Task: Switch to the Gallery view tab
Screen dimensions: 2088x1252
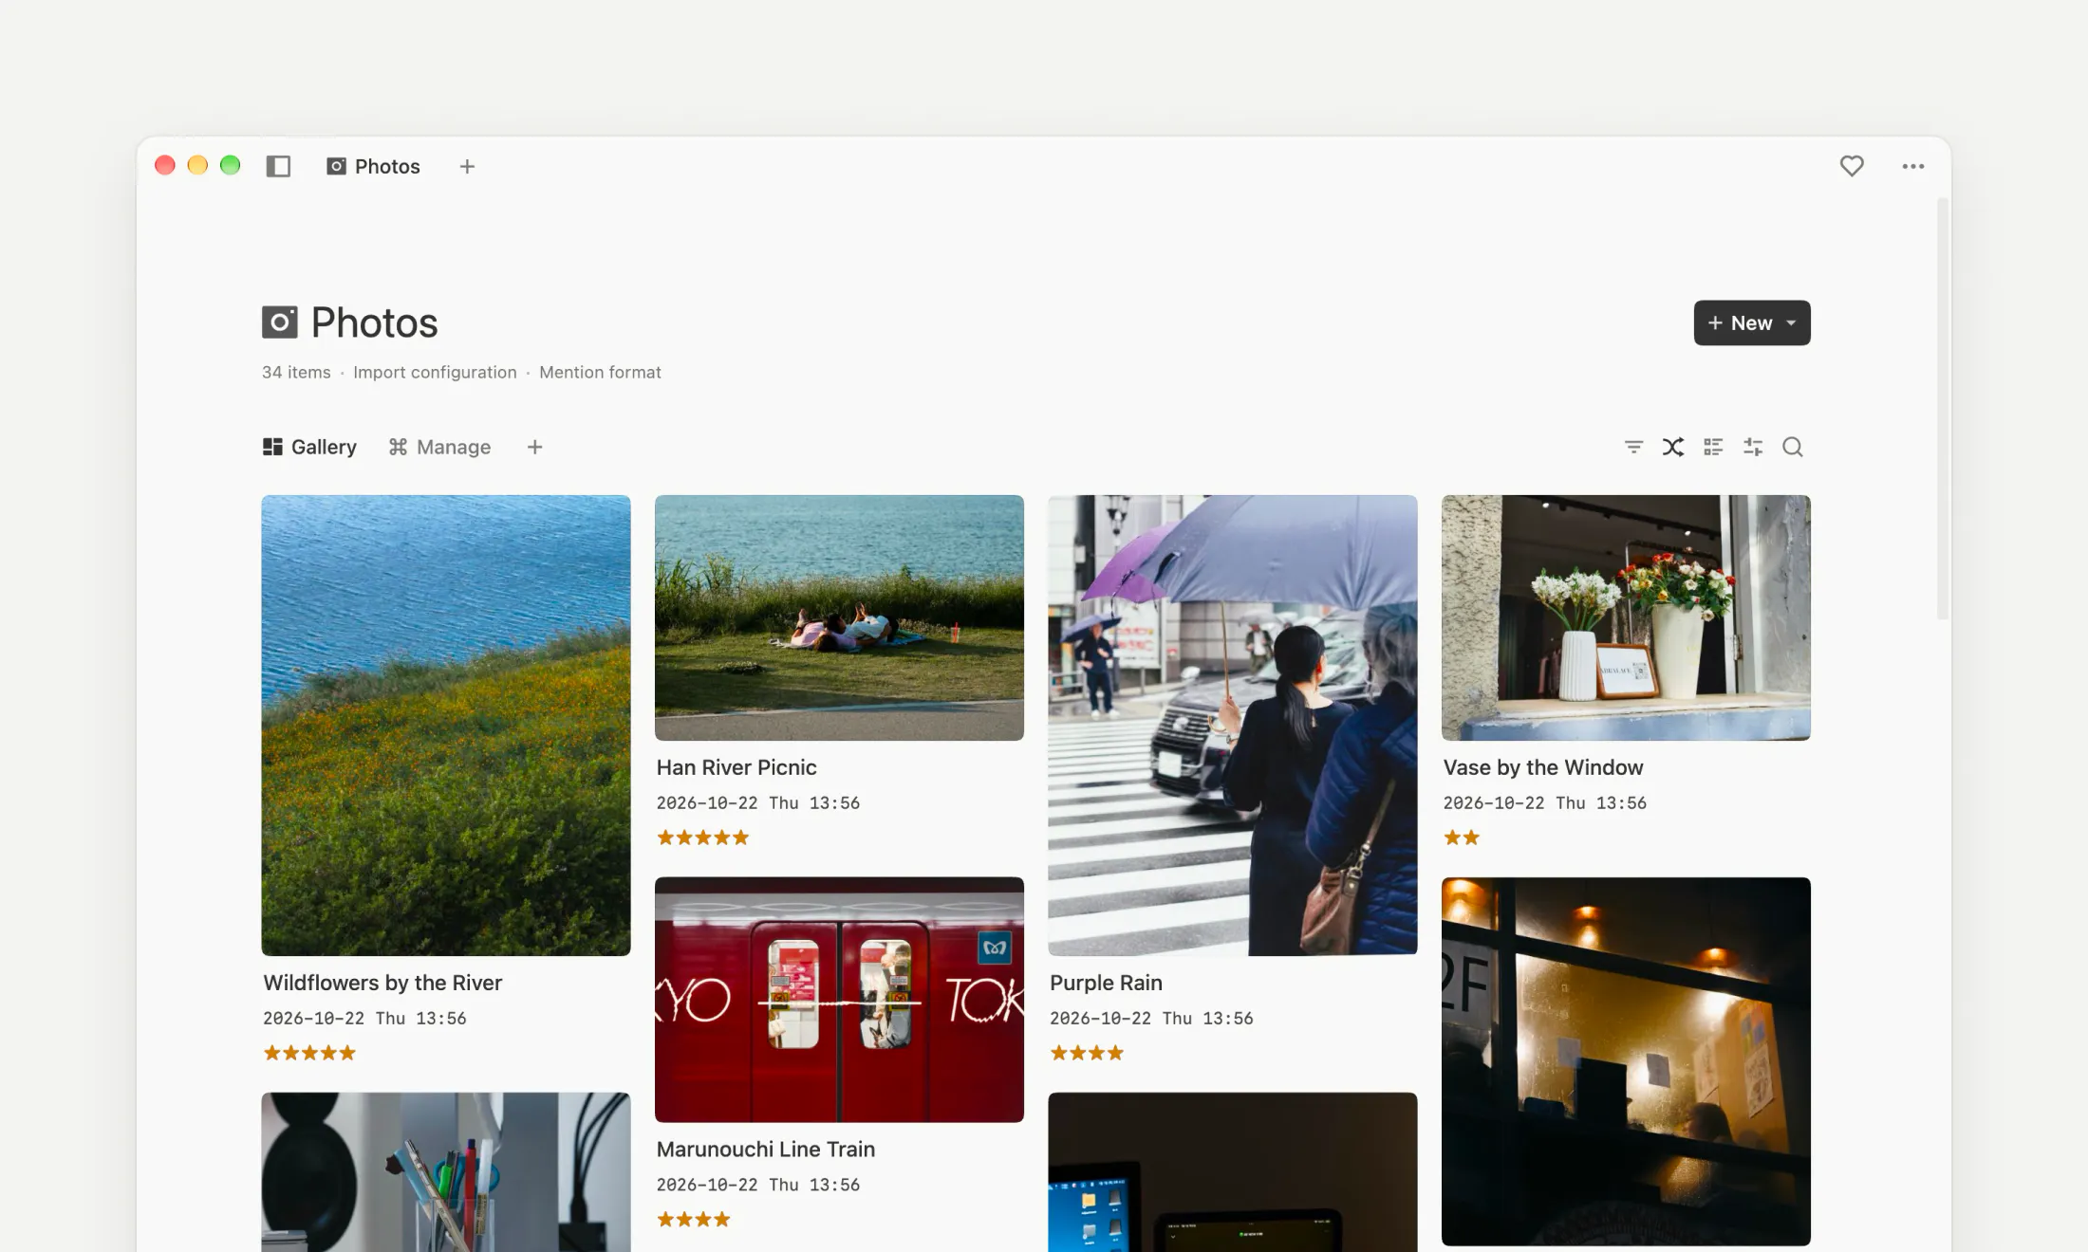Action: point(309,447)
